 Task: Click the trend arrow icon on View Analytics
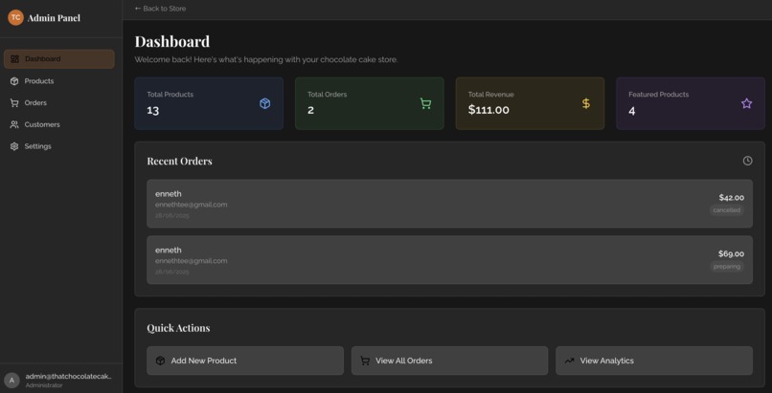point(569,360)
